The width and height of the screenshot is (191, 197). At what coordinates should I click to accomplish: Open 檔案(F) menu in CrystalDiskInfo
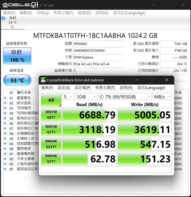click(x=9, y=13)
